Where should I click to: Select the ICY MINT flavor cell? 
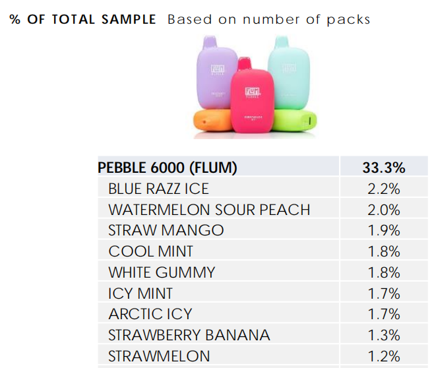click(x=218, y=292)
